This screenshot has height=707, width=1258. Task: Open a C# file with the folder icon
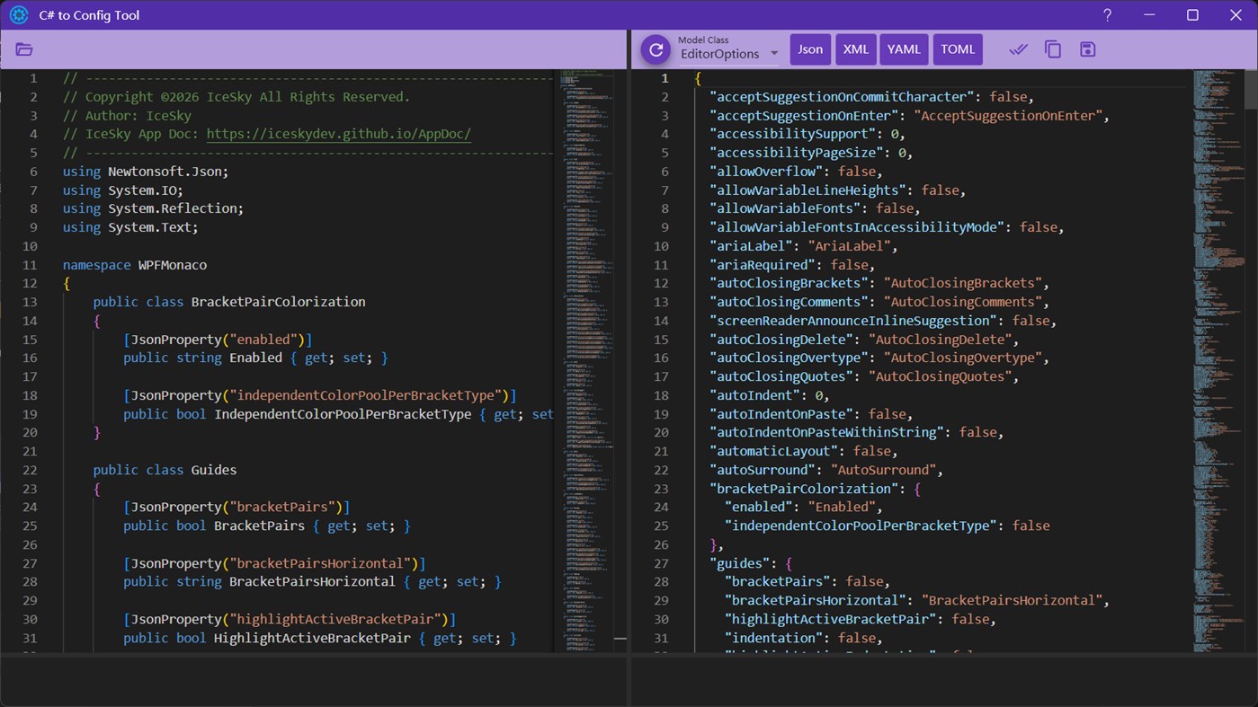tap(24, 49)
